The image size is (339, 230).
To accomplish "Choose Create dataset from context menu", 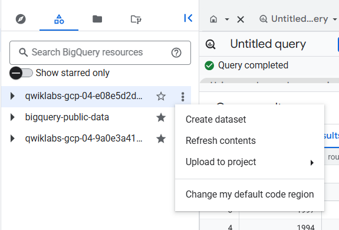I will coord(249,119).
